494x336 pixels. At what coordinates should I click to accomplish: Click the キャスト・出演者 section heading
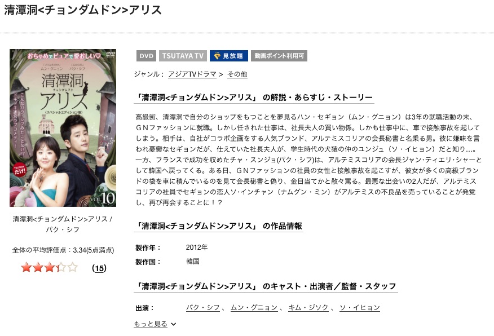coord(265,286)
